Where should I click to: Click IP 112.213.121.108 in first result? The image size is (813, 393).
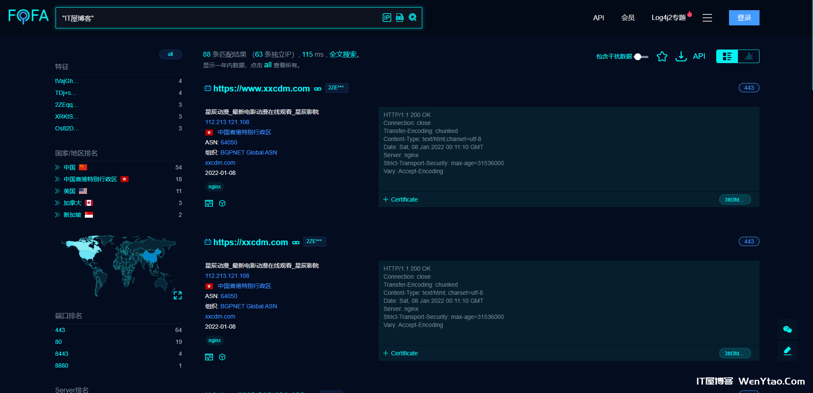(227, 122)
